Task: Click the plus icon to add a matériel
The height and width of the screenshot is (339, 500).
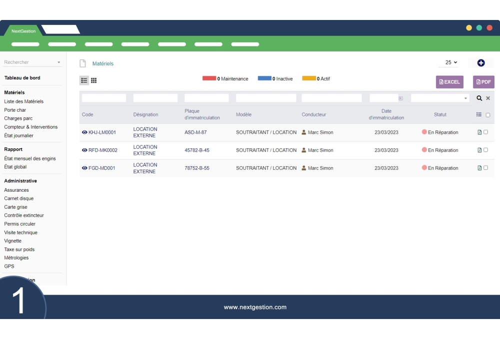Action: tap(480, 63)
